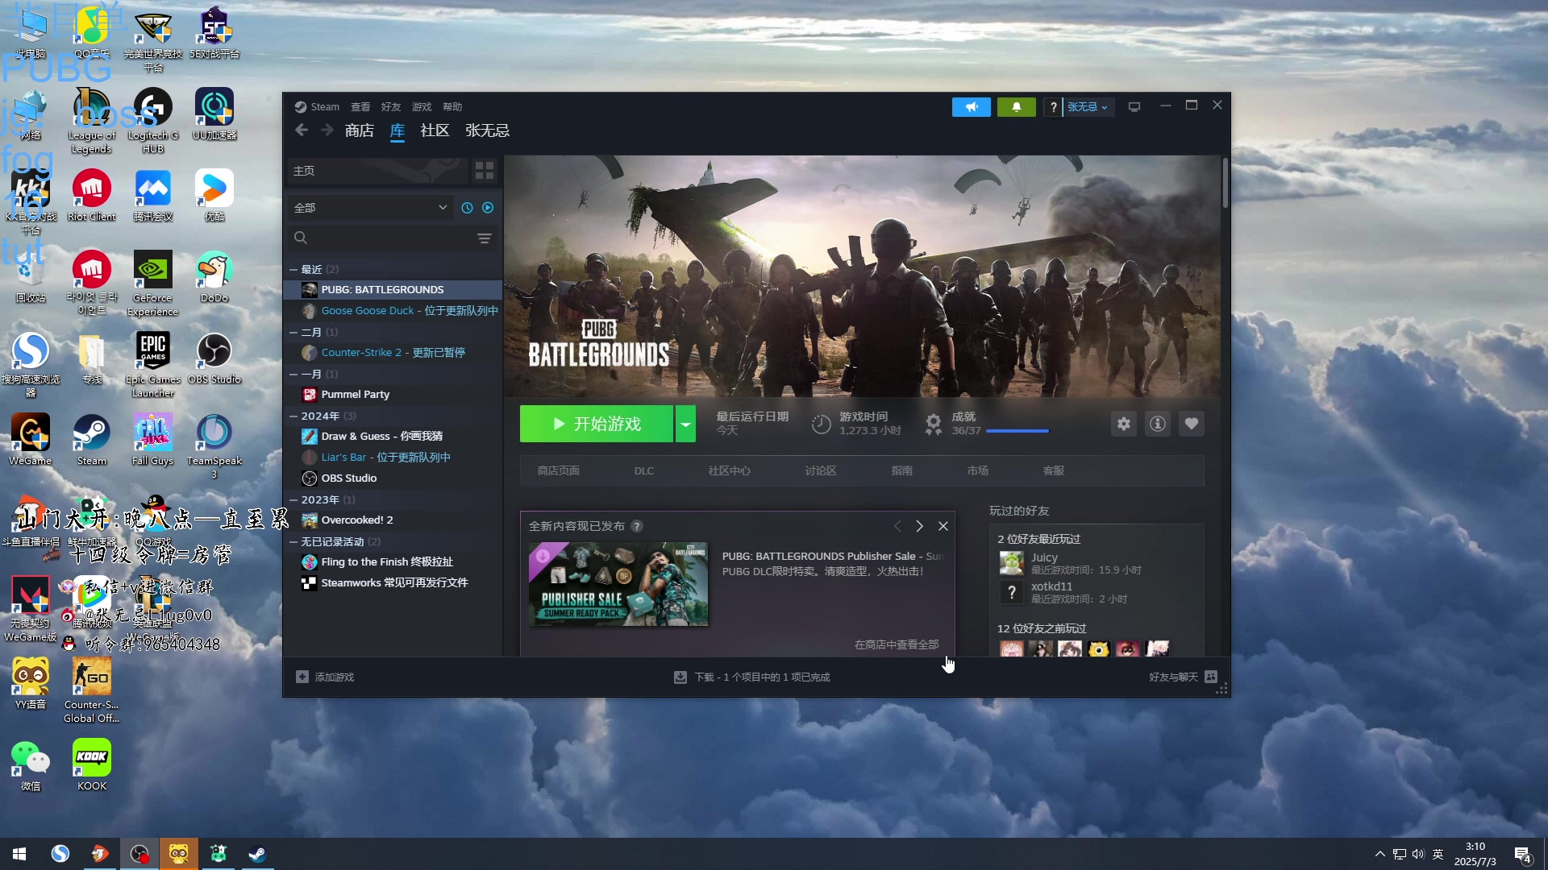Open the Steam menu

tap(317, 107)
